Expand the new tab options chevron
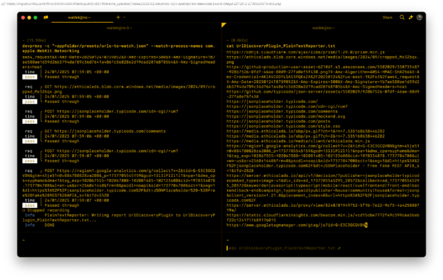The width and height of the screenshot is (443, 280). [125, 16]
